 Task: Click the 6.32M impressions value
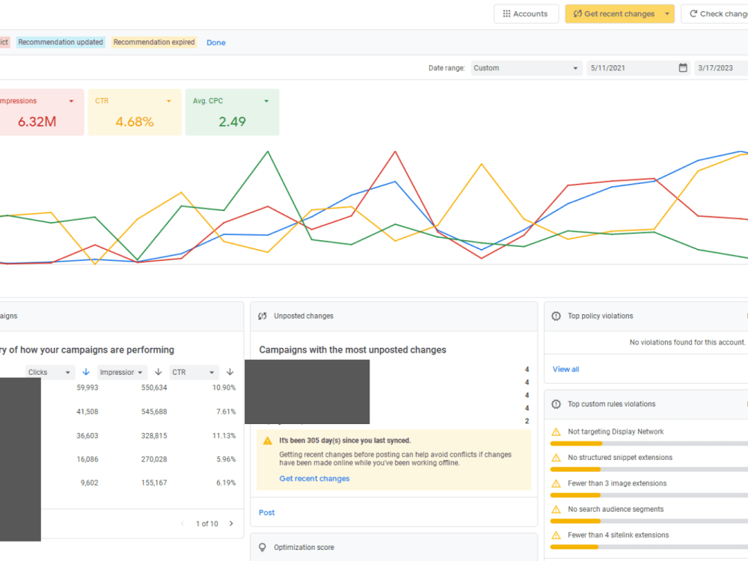[37, 122]
